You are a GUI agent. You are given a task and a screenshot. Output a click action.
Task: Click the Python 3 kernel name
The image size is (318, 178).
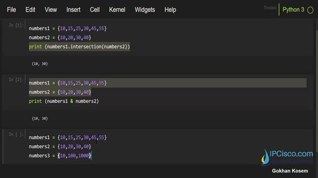[x=293, y=10]
